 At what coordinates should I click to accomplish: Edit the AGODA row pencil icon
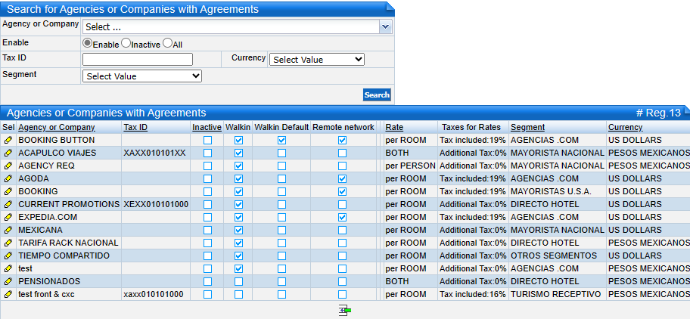point(8,179)
